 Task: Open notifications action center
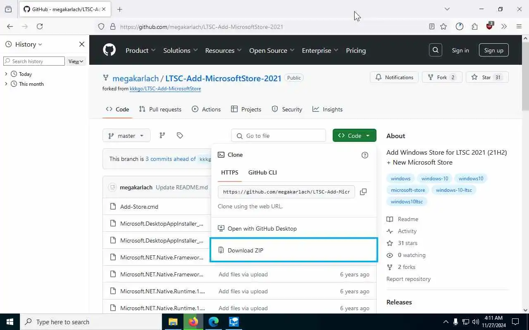(515, 322)
